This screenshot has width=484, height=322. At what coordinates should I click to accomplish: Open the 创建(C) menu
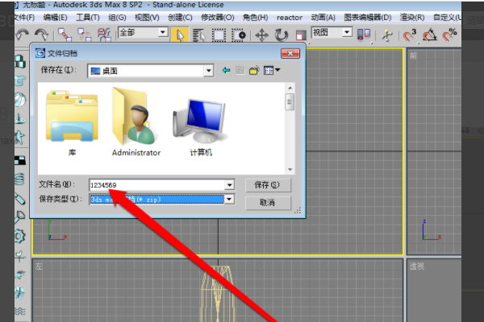180,18
